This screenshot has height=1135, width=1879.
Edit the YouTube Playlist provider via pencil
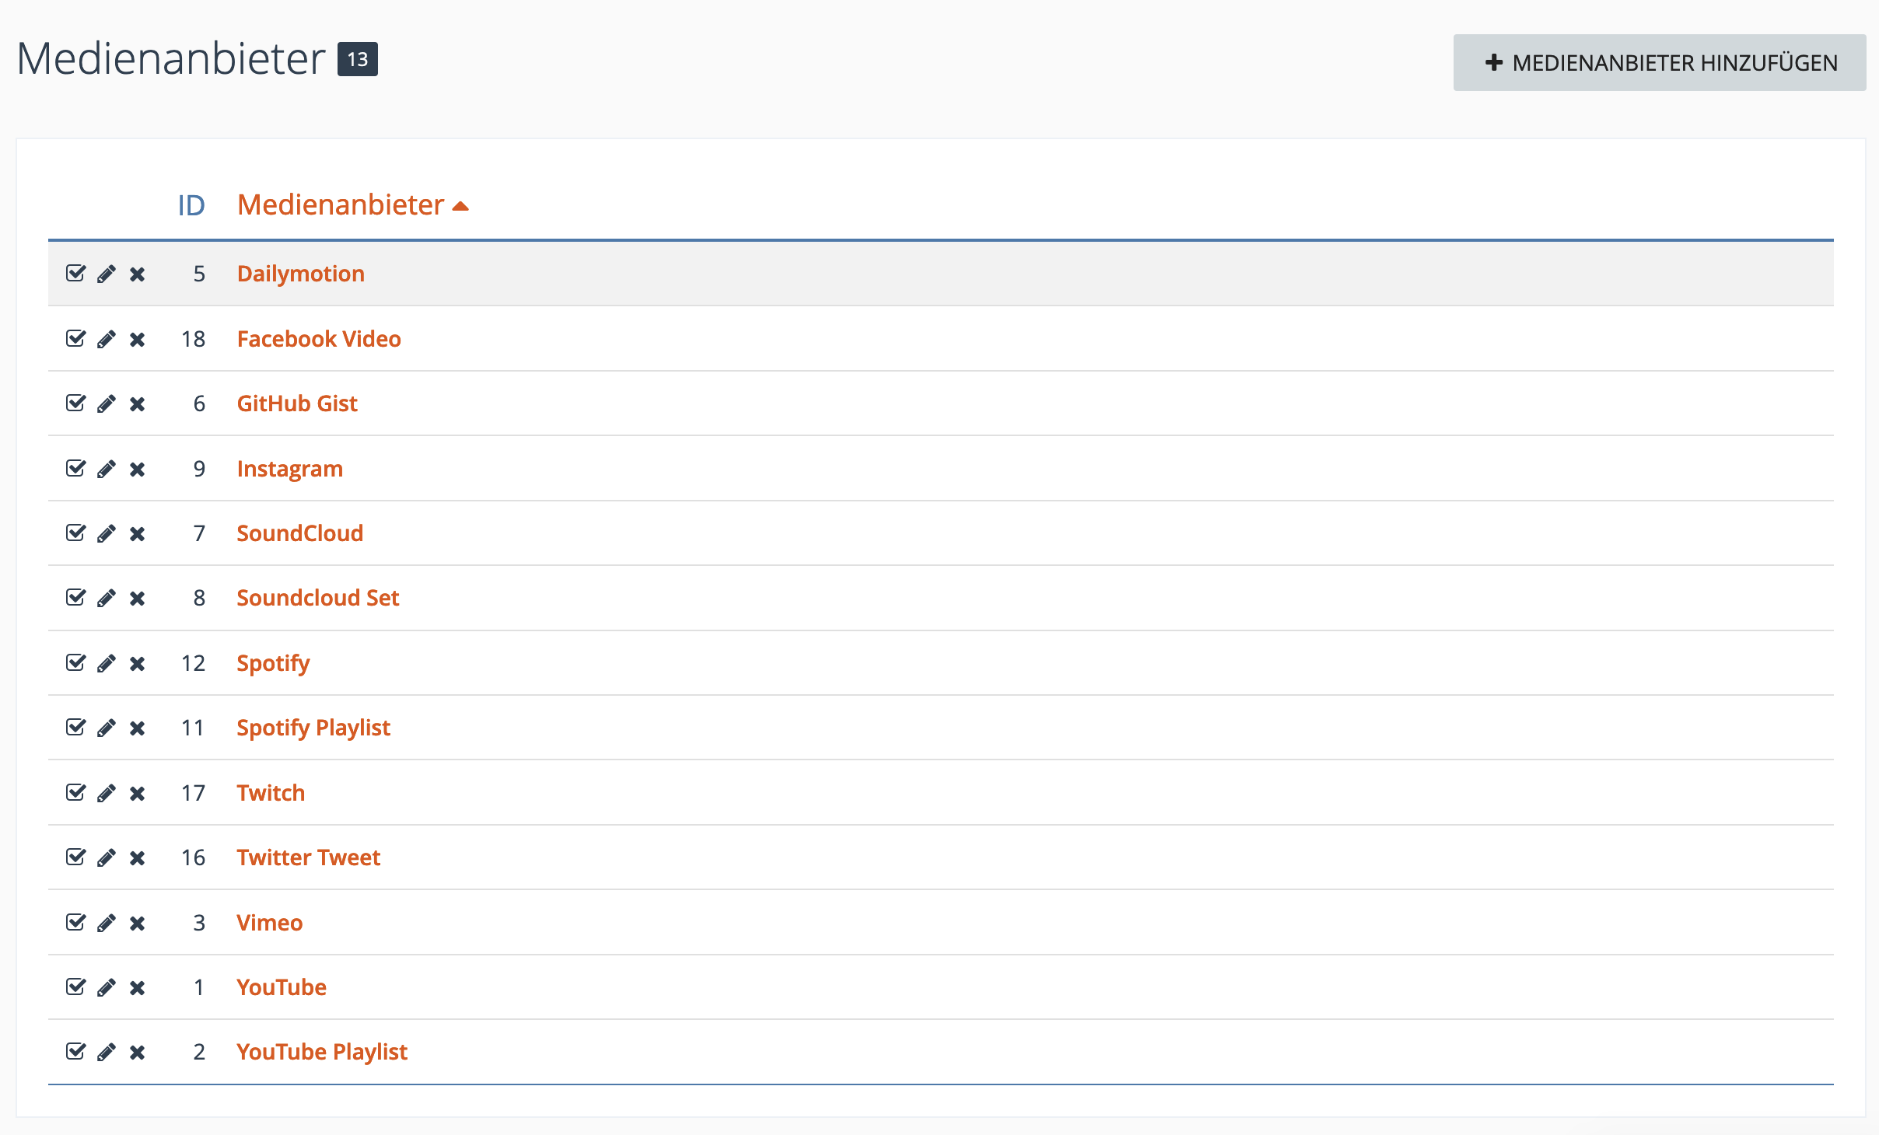(107, 1052)
